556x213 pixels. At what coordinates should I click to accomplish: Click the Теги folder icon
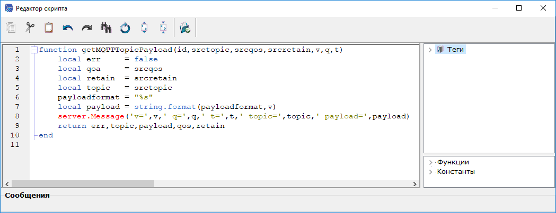[x=440, y=50]
